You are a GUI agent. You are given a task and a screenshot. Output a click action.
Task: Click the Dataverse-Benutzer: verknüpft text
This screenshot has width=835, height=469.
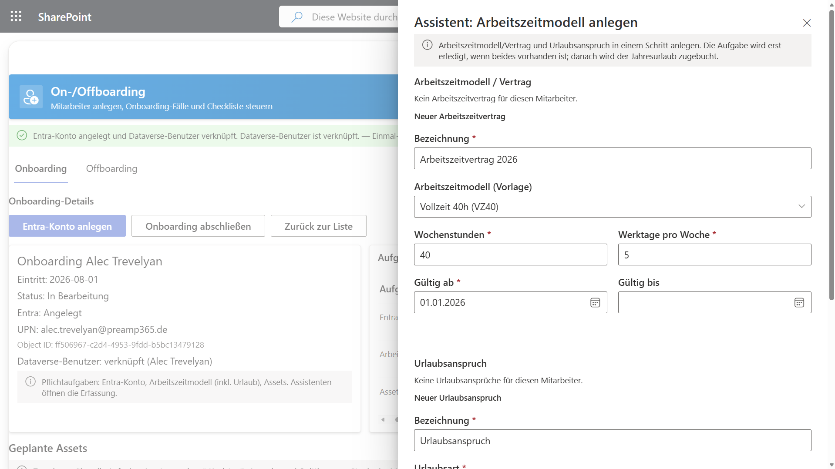(114, 361)
